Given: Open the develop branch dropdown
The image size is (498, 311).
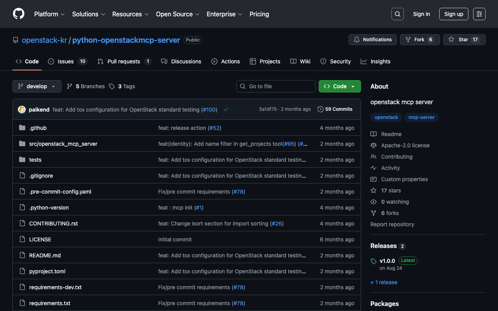Looking at the screenshot, I should coord(37,86).
